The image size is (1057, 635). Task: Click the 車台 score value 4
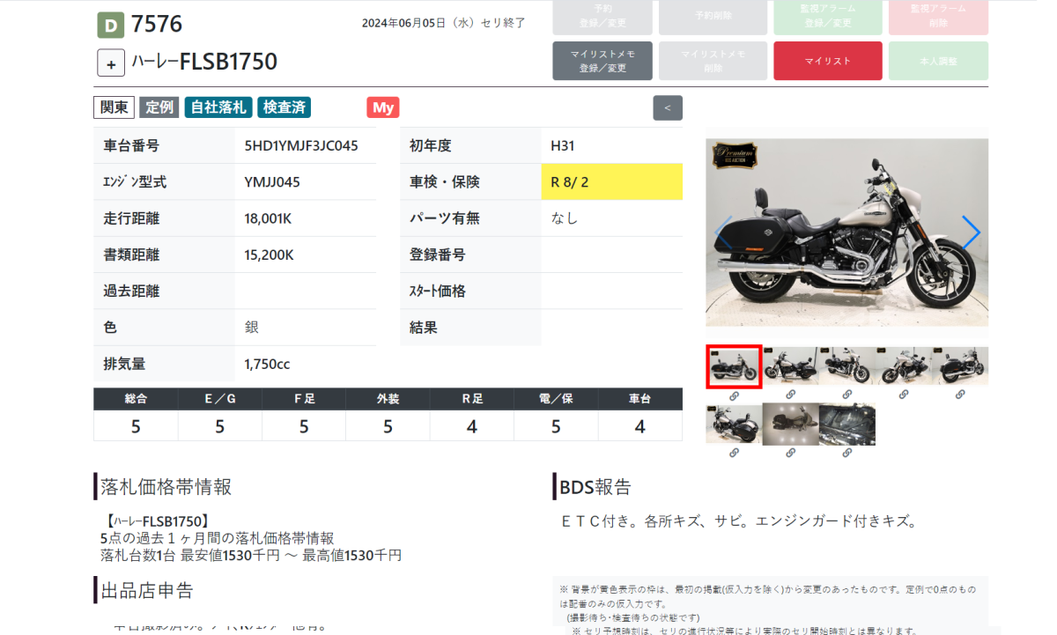639,426
